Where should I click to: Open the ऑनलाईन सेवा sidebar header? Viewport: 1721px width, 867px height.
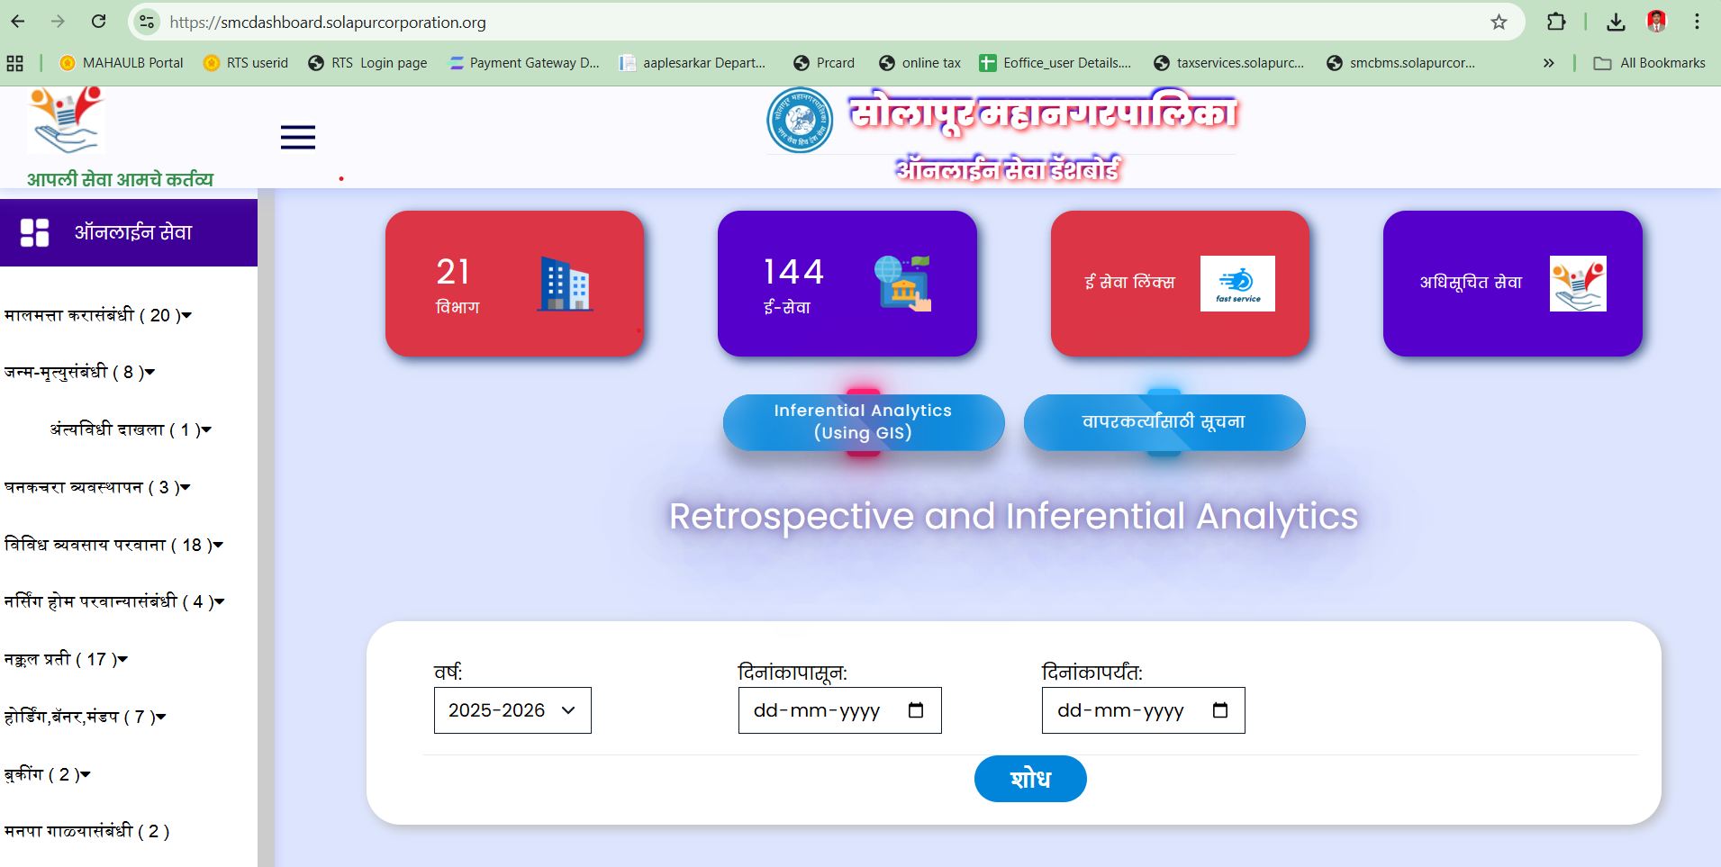(129, 232)
